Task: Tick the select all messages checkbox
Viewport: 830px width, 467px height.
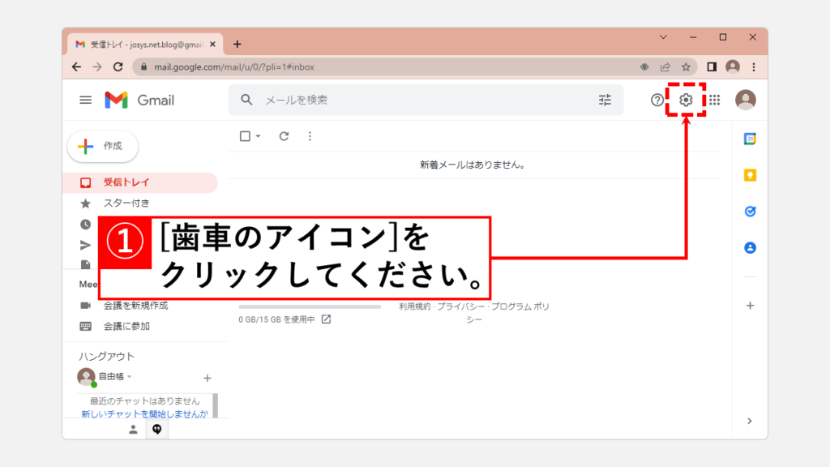Action: (x=245, y=136)
